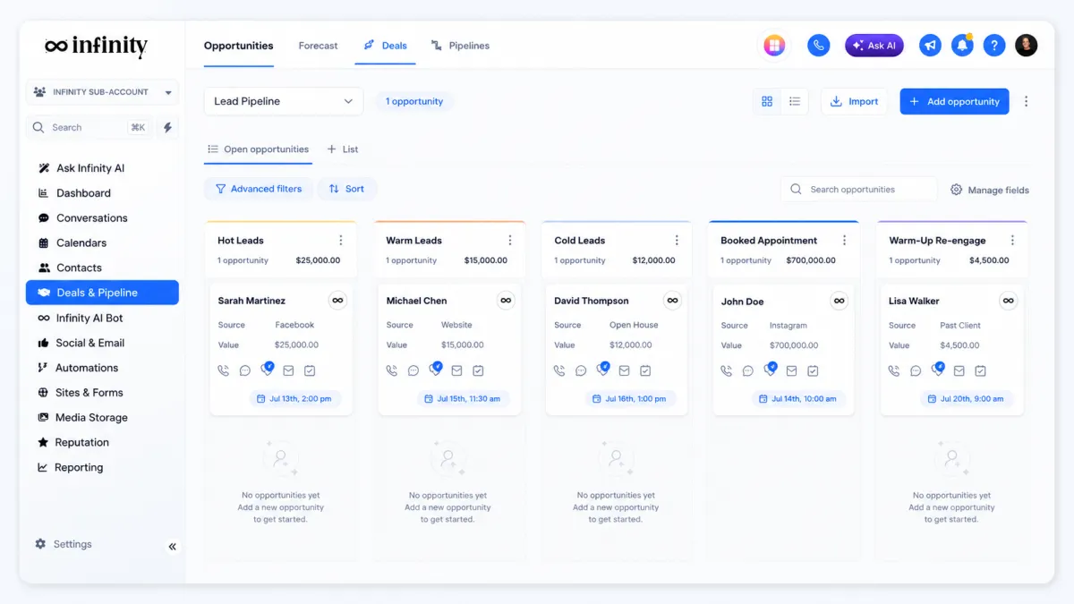Click the Add opportunity button
Screen dimensions: 1074x604
pos(954,102)
